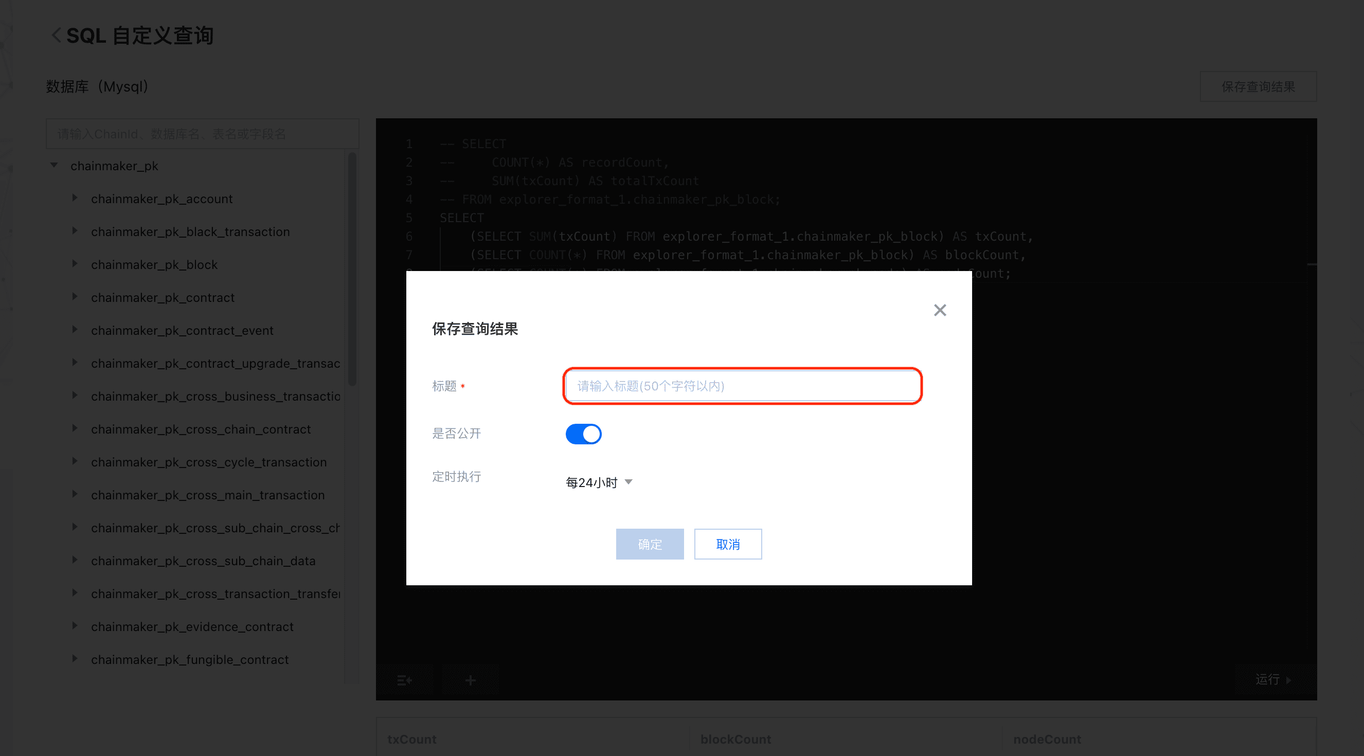This screenshot has width=1364, height=756.
Task: Click the 运行 play icon button
Action: [x=1273, y=679]
